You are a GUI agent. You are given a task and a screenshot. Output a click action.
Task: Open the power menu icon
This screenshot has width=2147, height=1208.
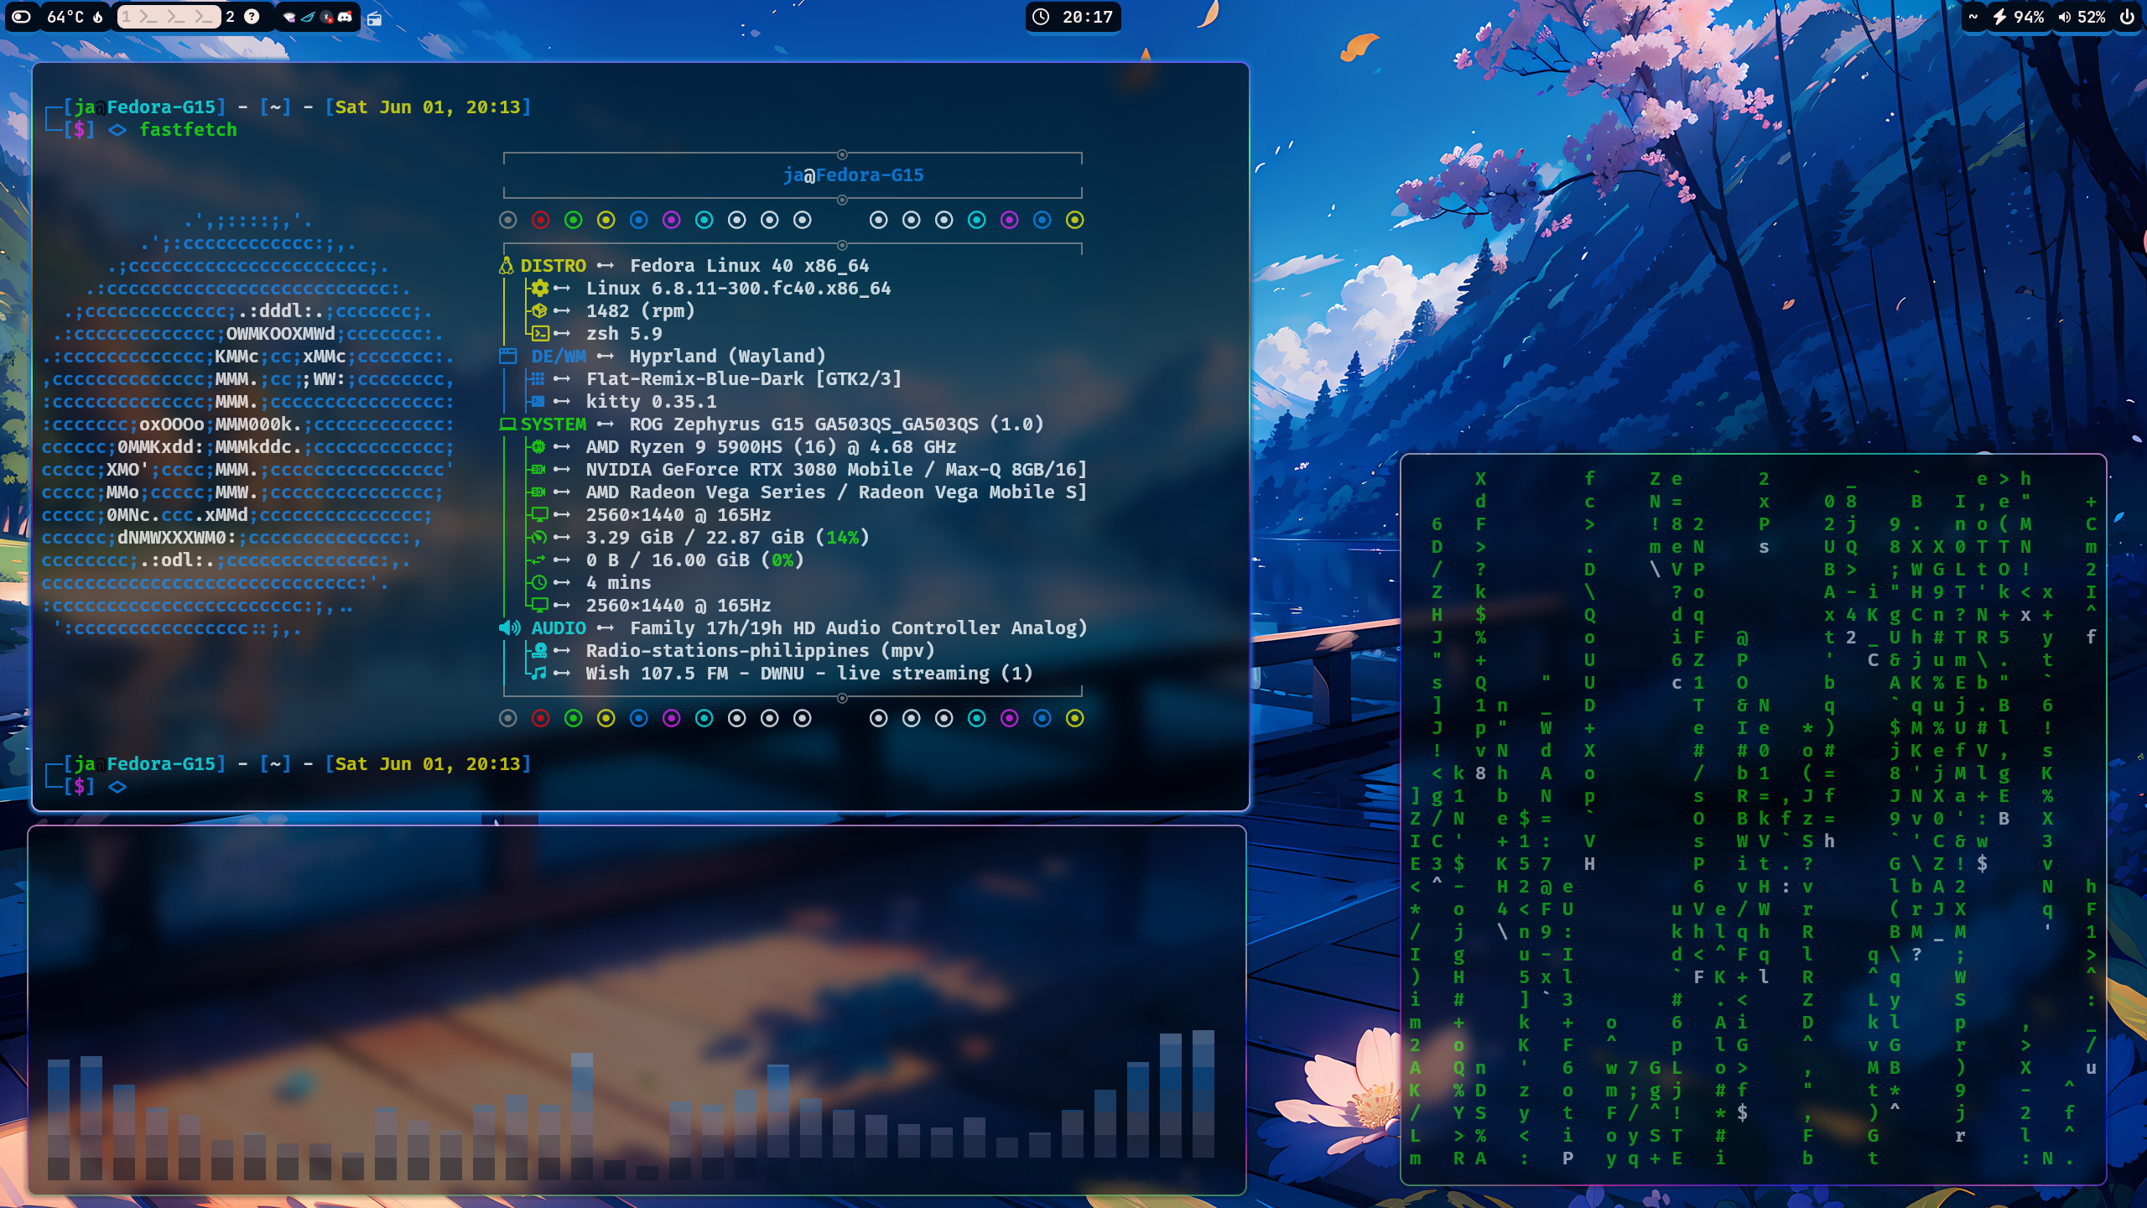[2127, 17]
